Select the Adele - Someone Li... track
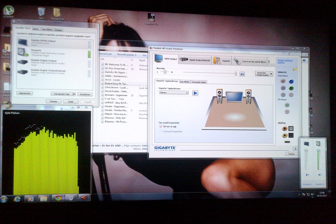Viewport: 336px width, 224px height. [116, 76]
